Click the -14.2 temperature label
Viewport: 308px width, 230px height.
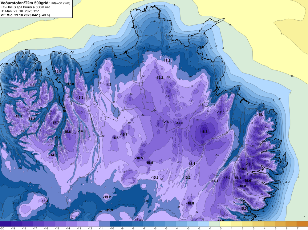pyautogui.click(x=31, y=119)
